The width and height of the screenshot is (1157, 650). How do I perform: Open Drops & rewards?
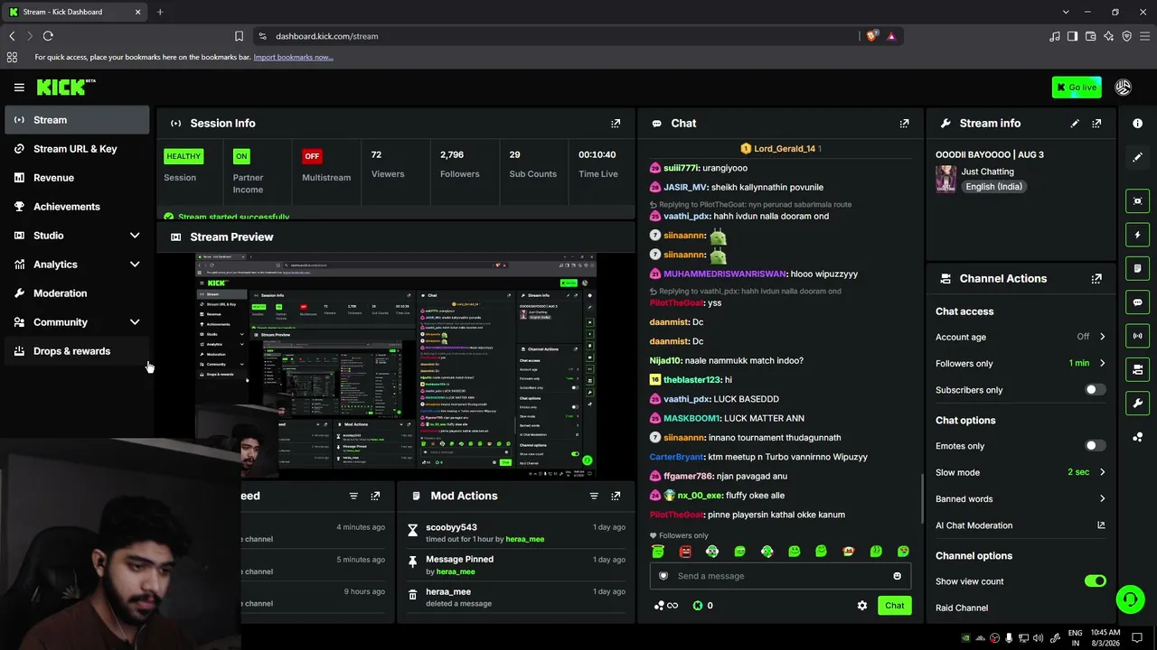click(x=77, y=351)
